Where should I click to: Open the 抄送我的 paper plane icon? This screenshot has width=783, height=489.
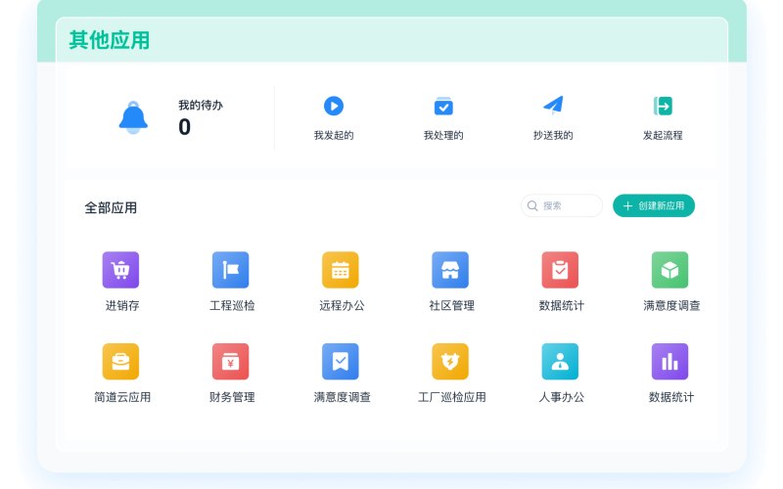pyautogui.click(x=553, y=106)
